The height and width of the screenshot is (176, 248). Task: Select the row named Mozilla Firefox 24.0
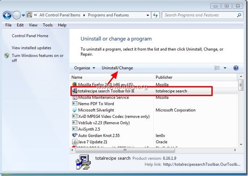[154, 85]
